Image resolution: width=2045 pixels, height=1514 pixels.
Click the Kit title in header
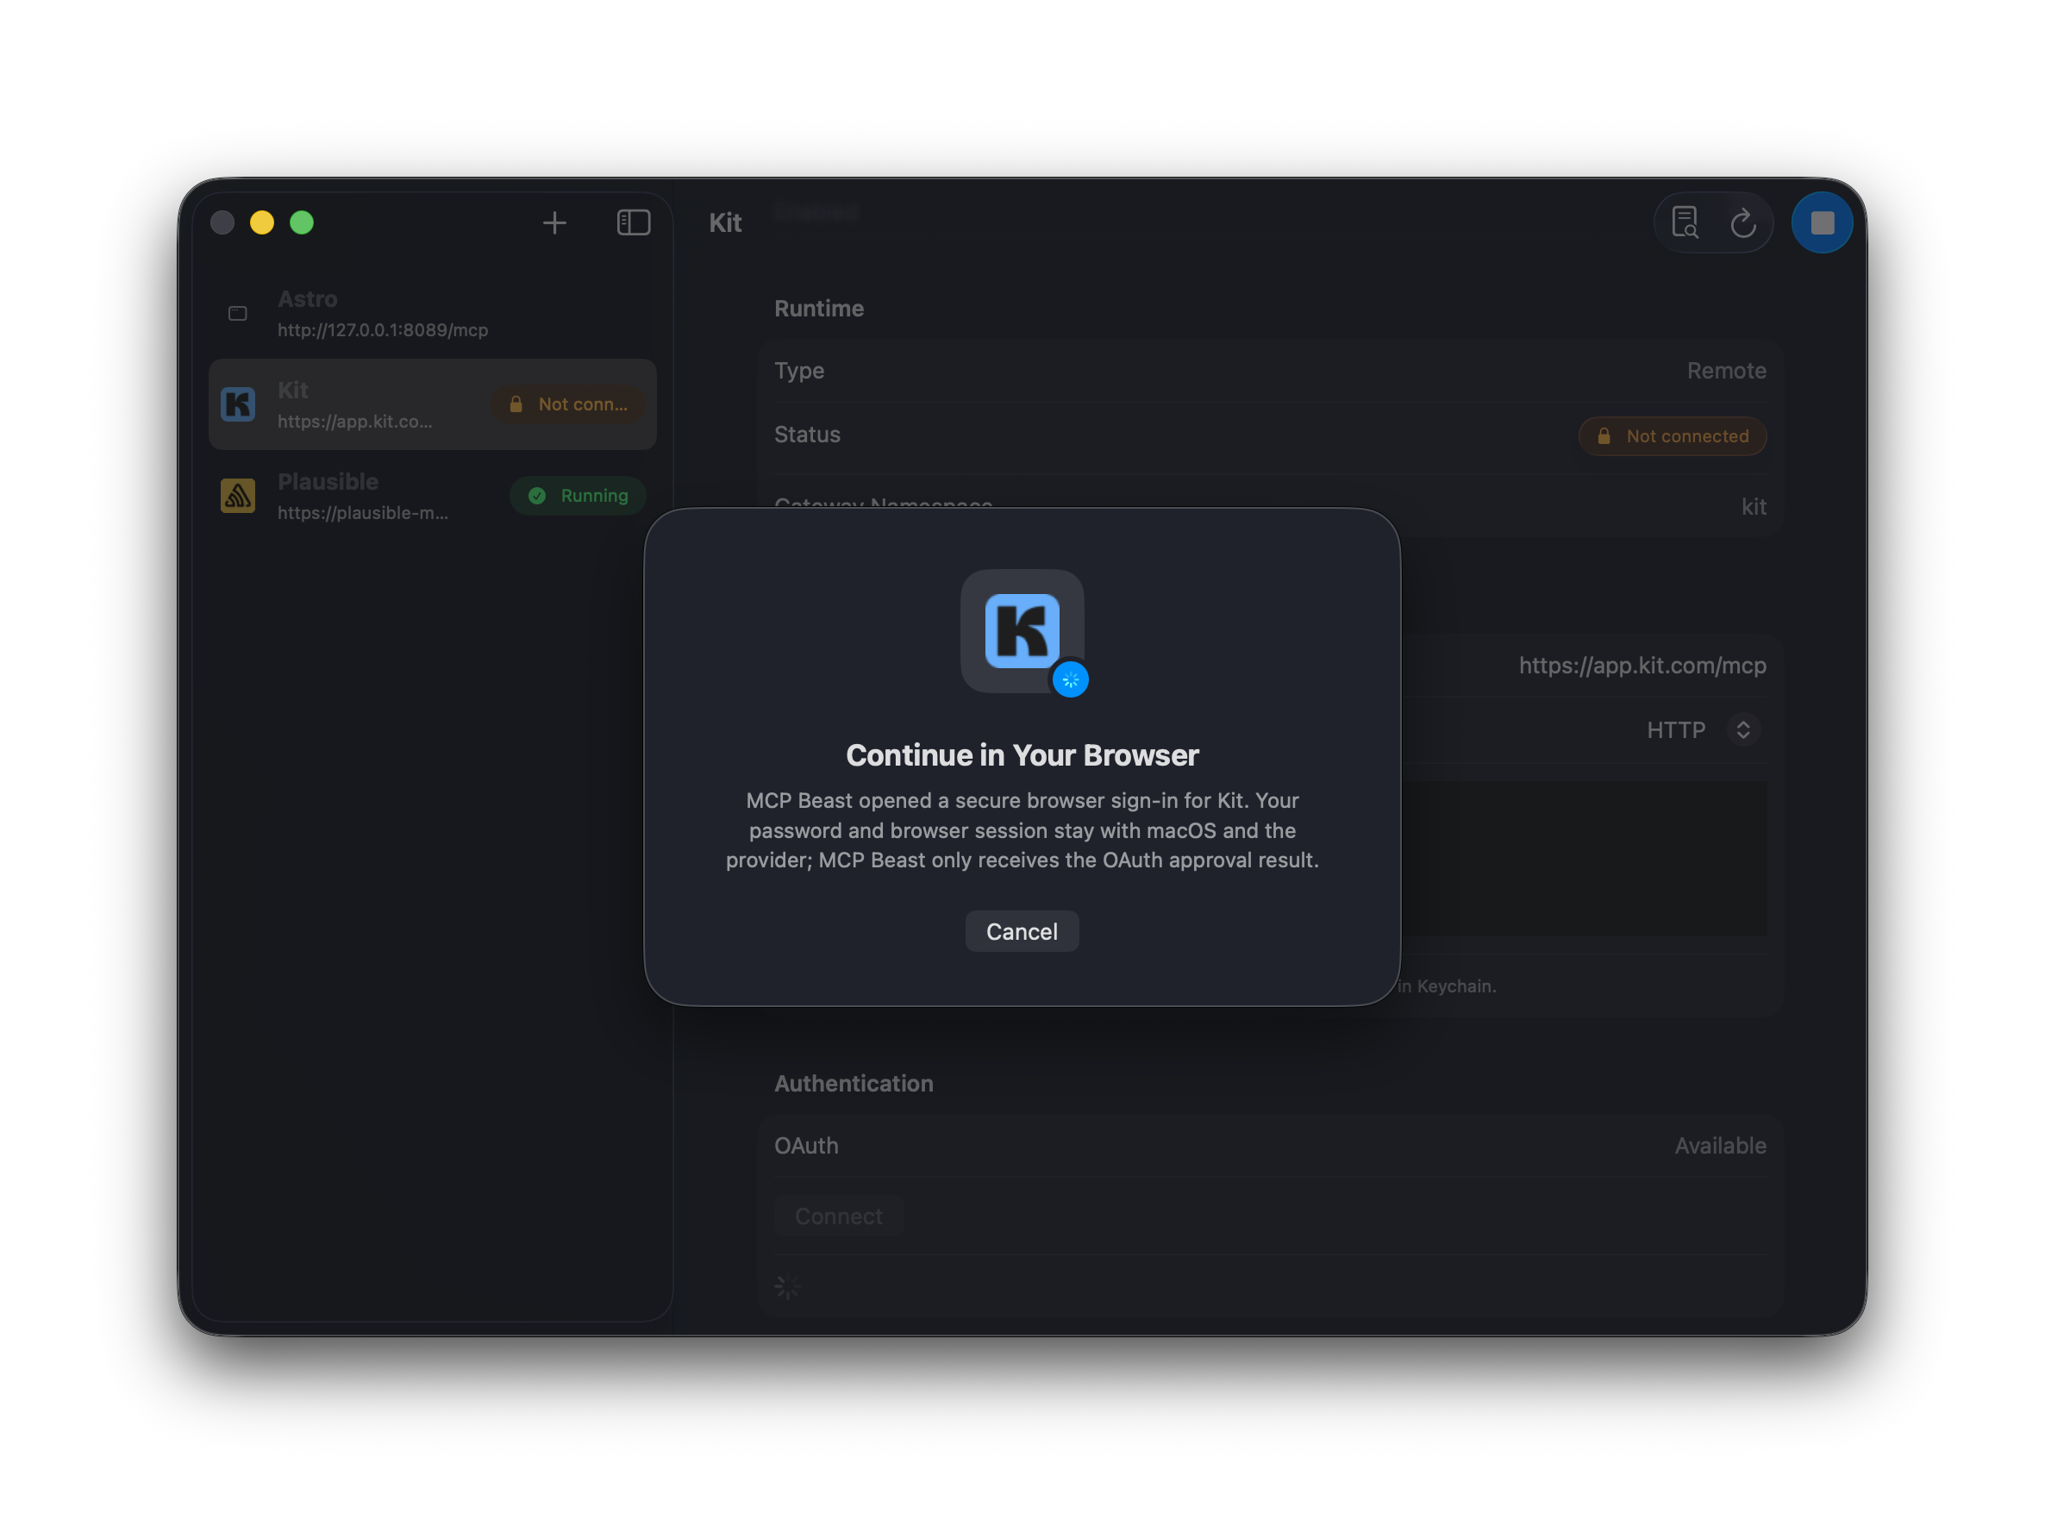pyautogui.click(x=725, y=222)
